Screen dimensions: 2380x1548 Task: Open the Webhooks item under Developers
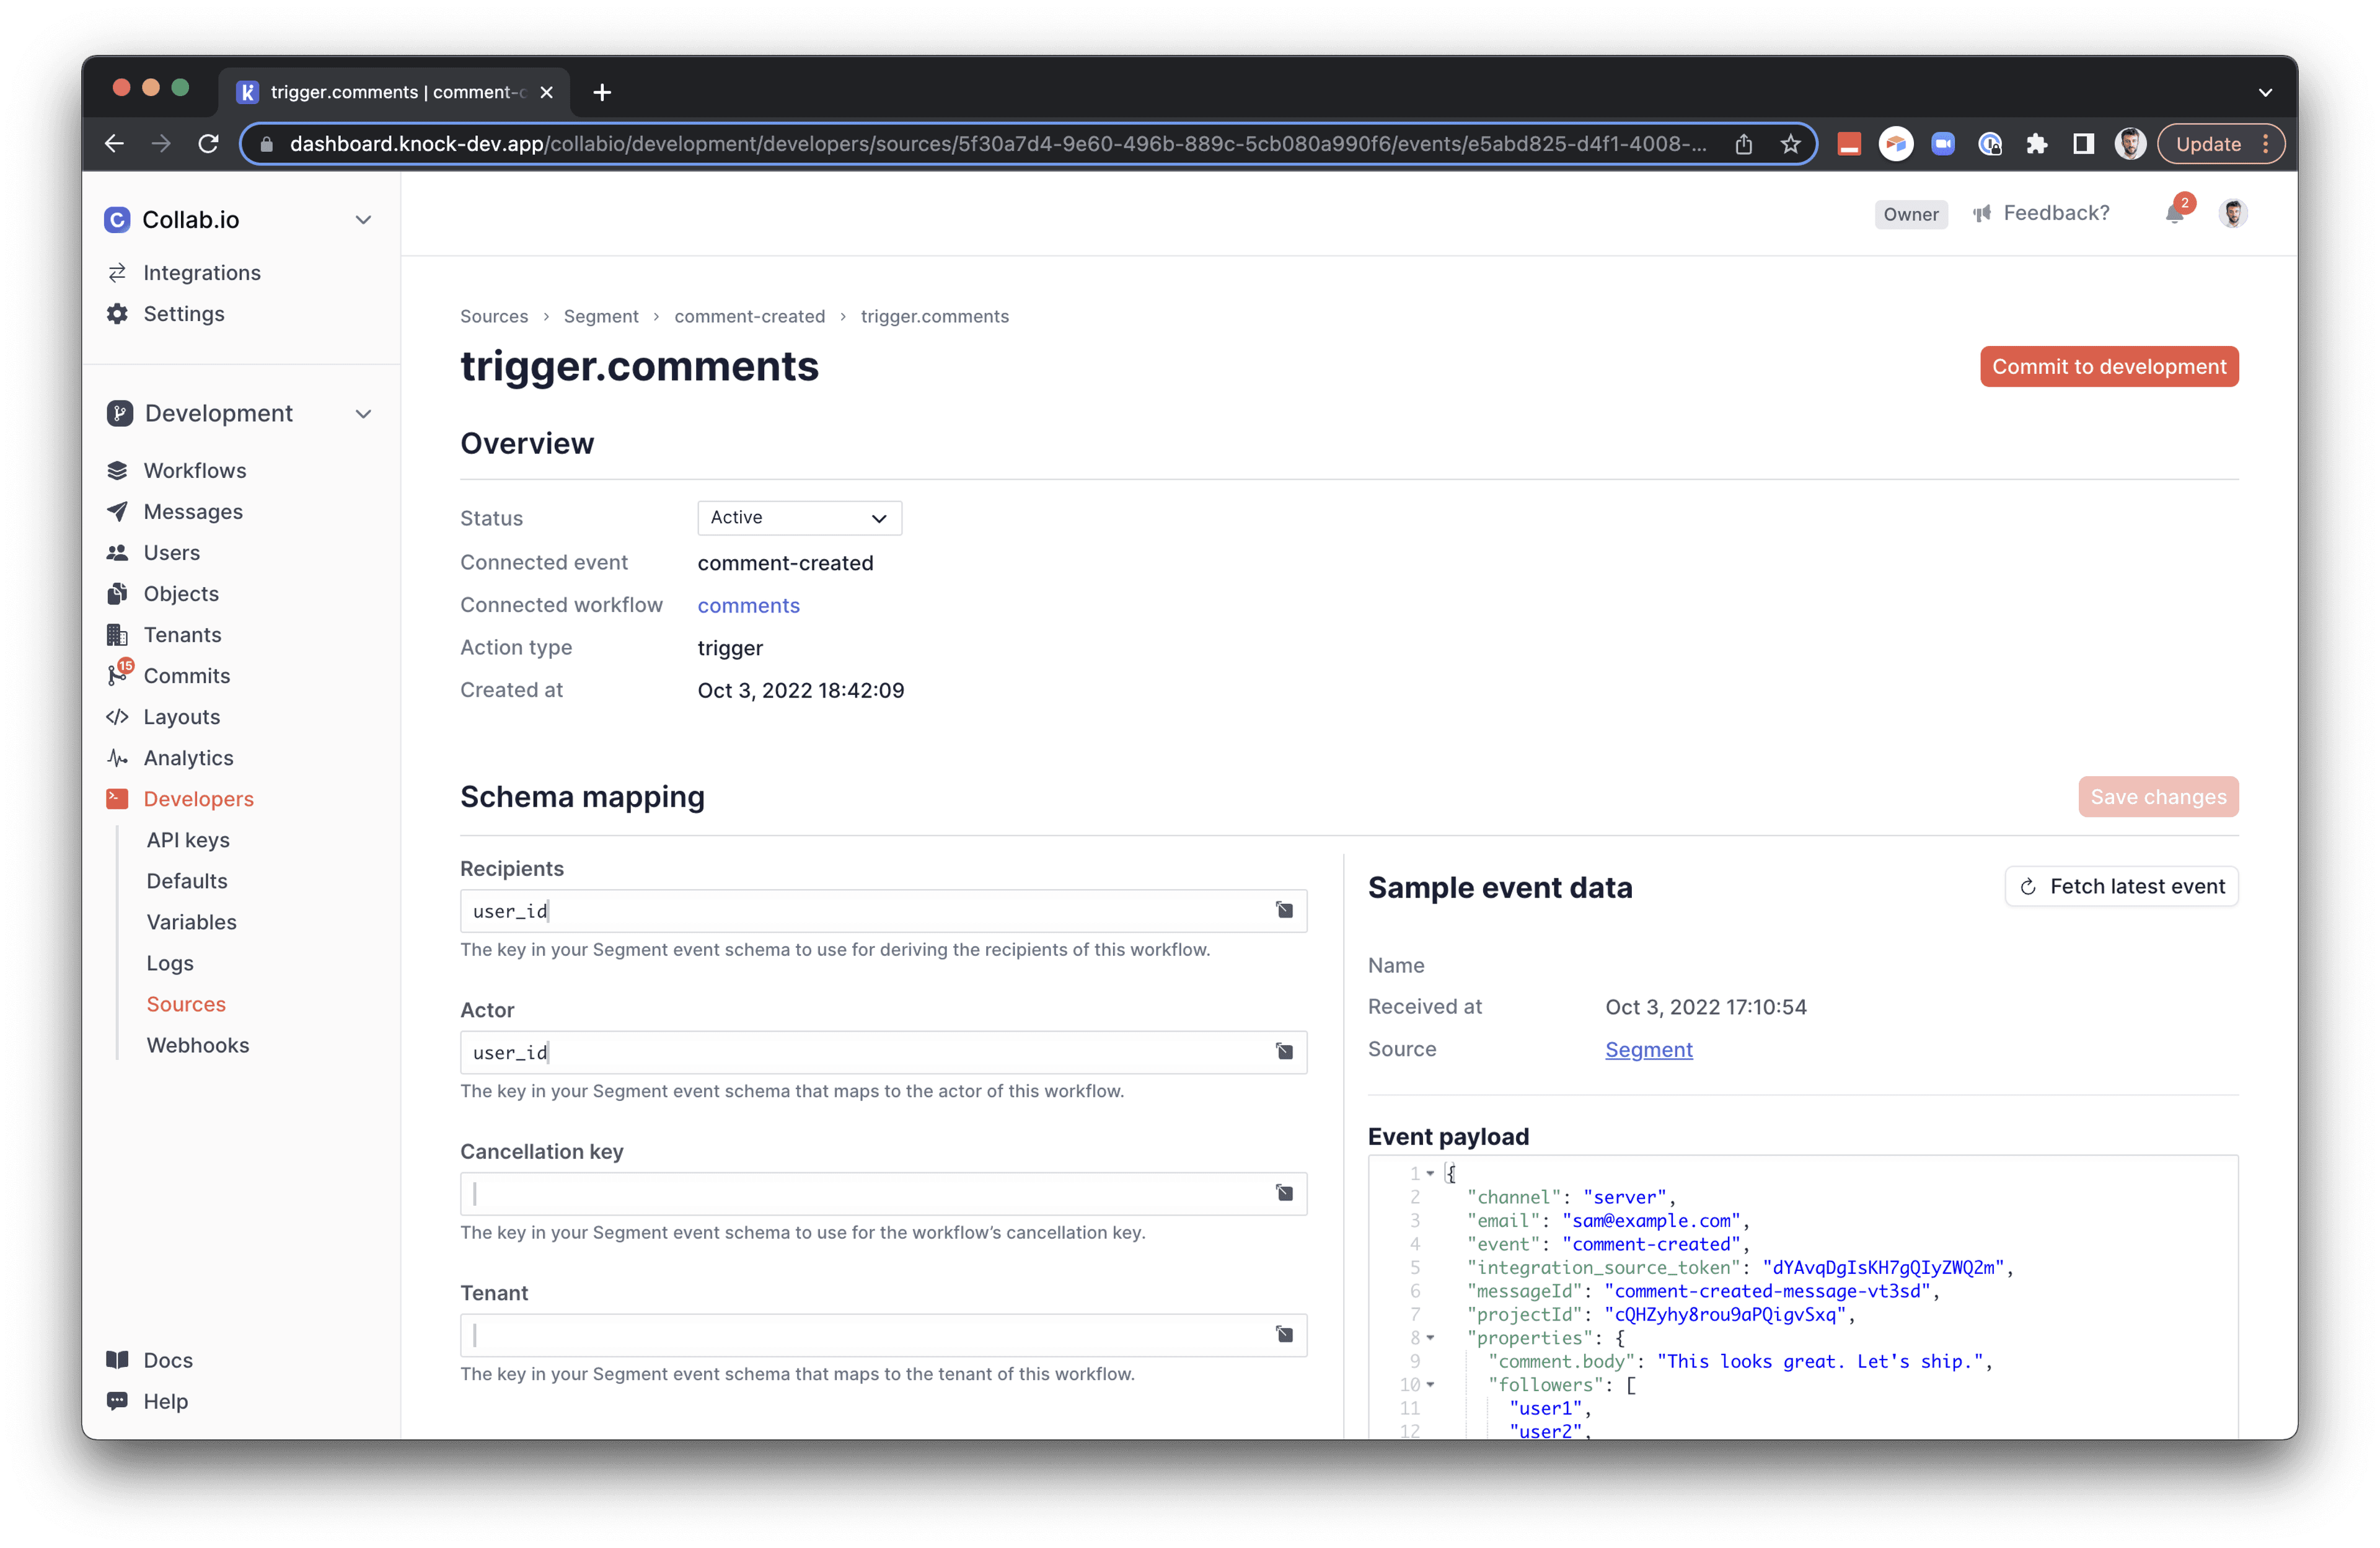point(198,1045)
